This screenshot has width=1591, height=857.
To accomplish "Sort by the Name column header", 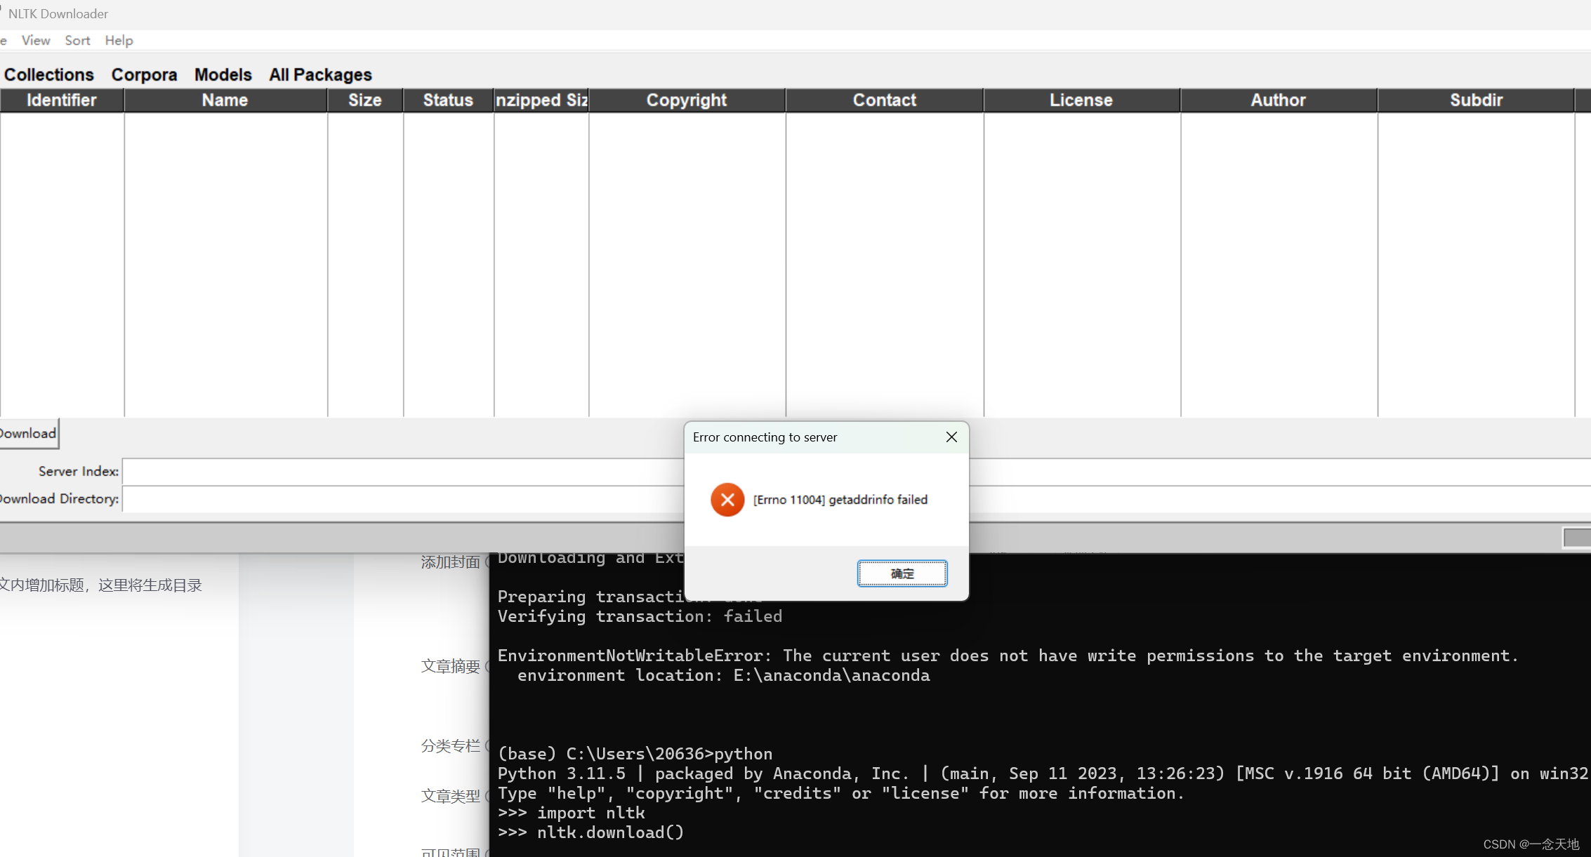I will click(225, 100).
